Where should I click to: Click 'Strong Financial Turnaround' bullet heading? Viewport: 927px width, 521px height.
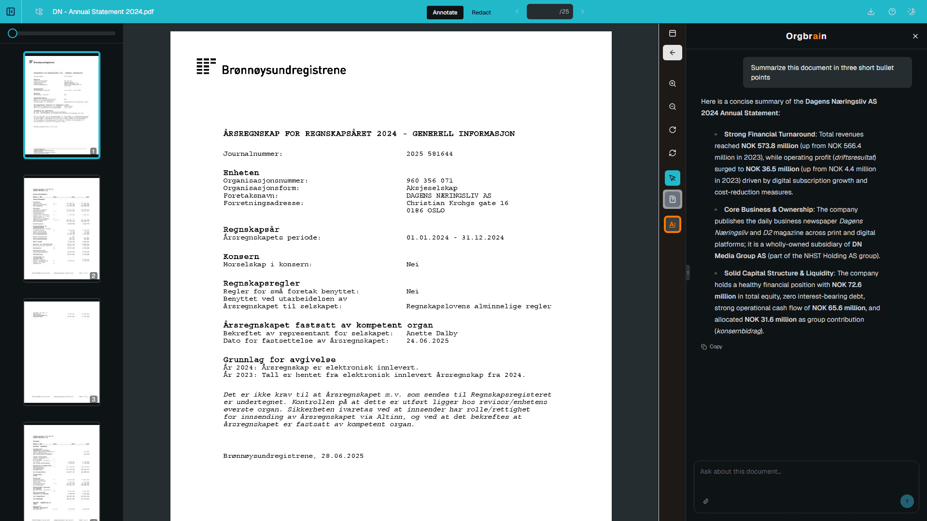tap(770, 134)
